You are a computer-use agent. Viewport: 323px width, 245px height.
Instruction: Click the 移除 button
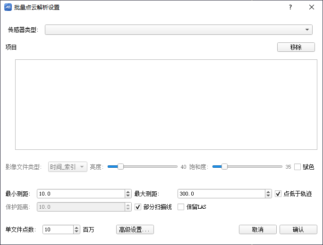296,47
